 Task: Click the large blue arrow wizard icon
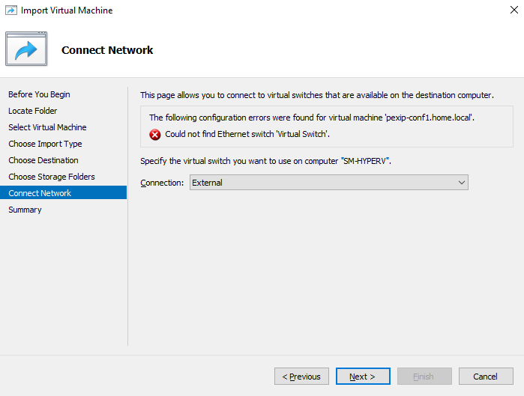[x=26, y=49]
